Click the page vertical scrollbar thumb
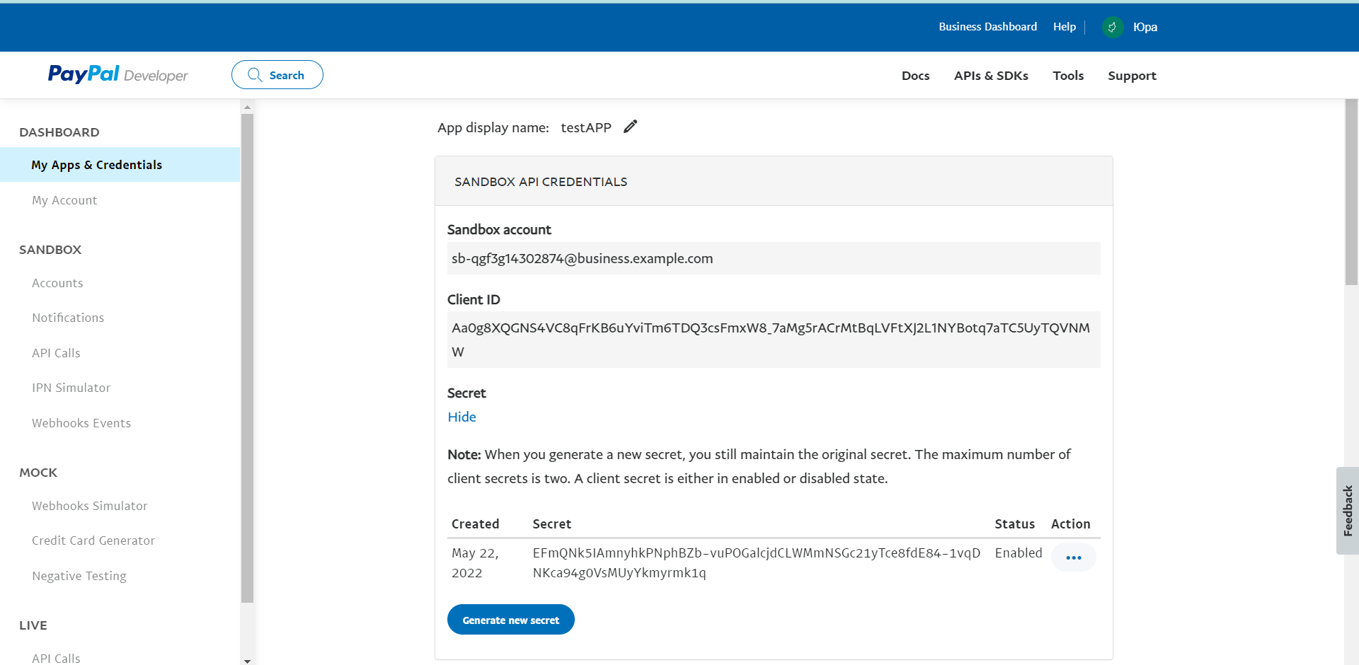This screenshot has height=665, width=1359. (1351, 192)
